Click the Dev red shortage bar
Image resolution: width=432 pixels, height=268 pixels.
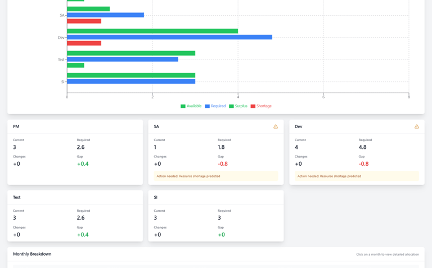[x=84, y=43]
